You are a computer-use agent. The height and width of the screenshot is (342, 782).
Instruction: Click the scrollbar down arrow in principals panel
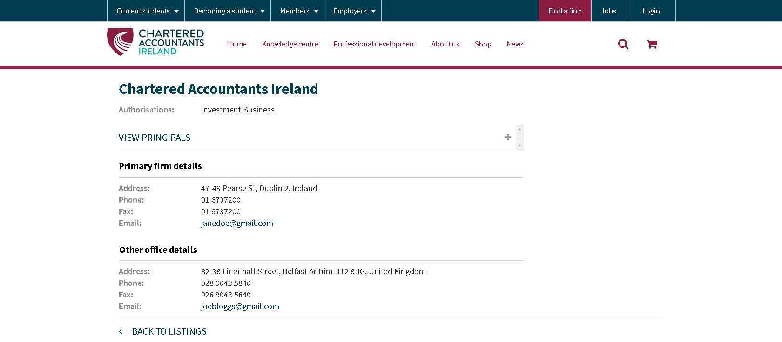click(519, 145)
